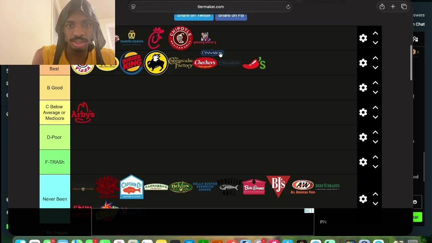Click the Share on Twitter button

click(194, 16)
